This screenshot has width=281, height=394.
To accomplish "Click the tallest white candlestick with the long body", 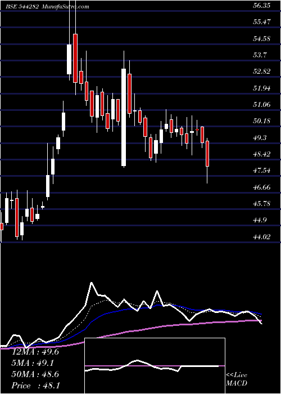I will point(124,117).
